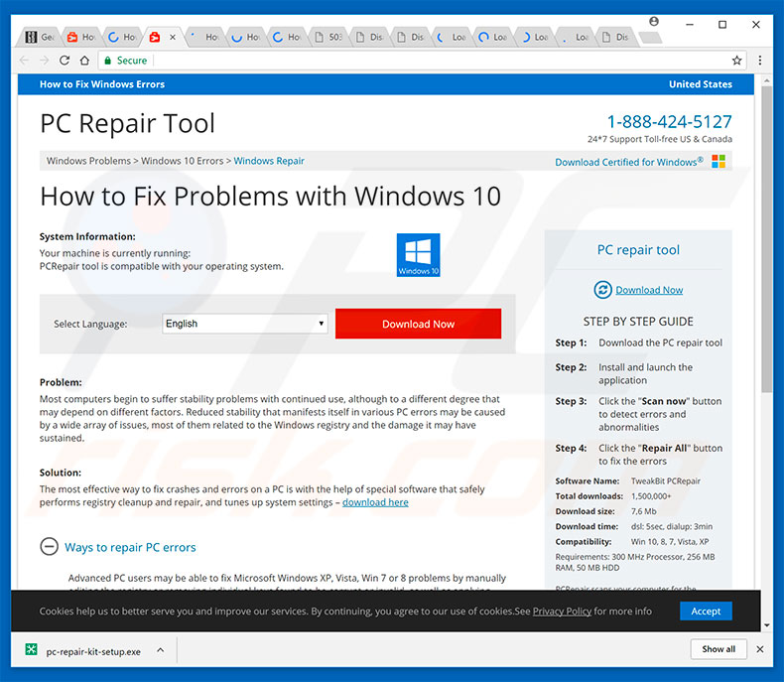The width and height of the screenshot is (784, 682).
Task: Open the Chrome profile avatar icon
Action: click(654, 21)
